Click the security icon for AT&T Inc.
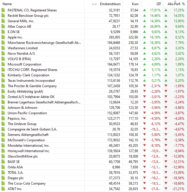The height and width of the screenshot is (192, 187). click(x=3, y=189)
